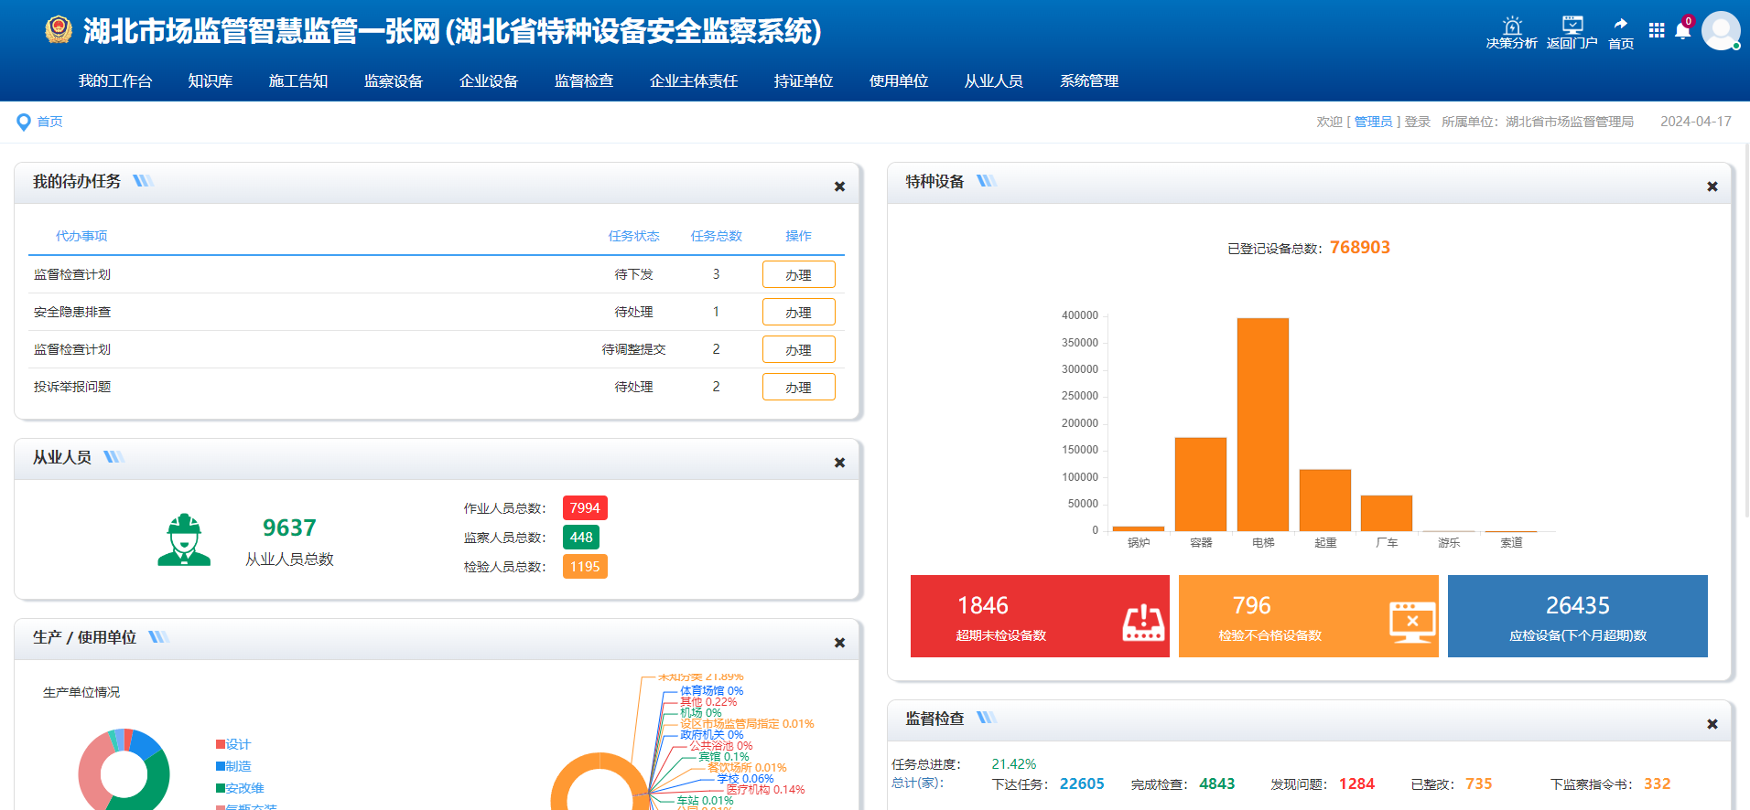The width and height of the screenshot is (1750, 810).
Task: Click the 21.42% 任务总进度 value
Action: click(1014, 764)
